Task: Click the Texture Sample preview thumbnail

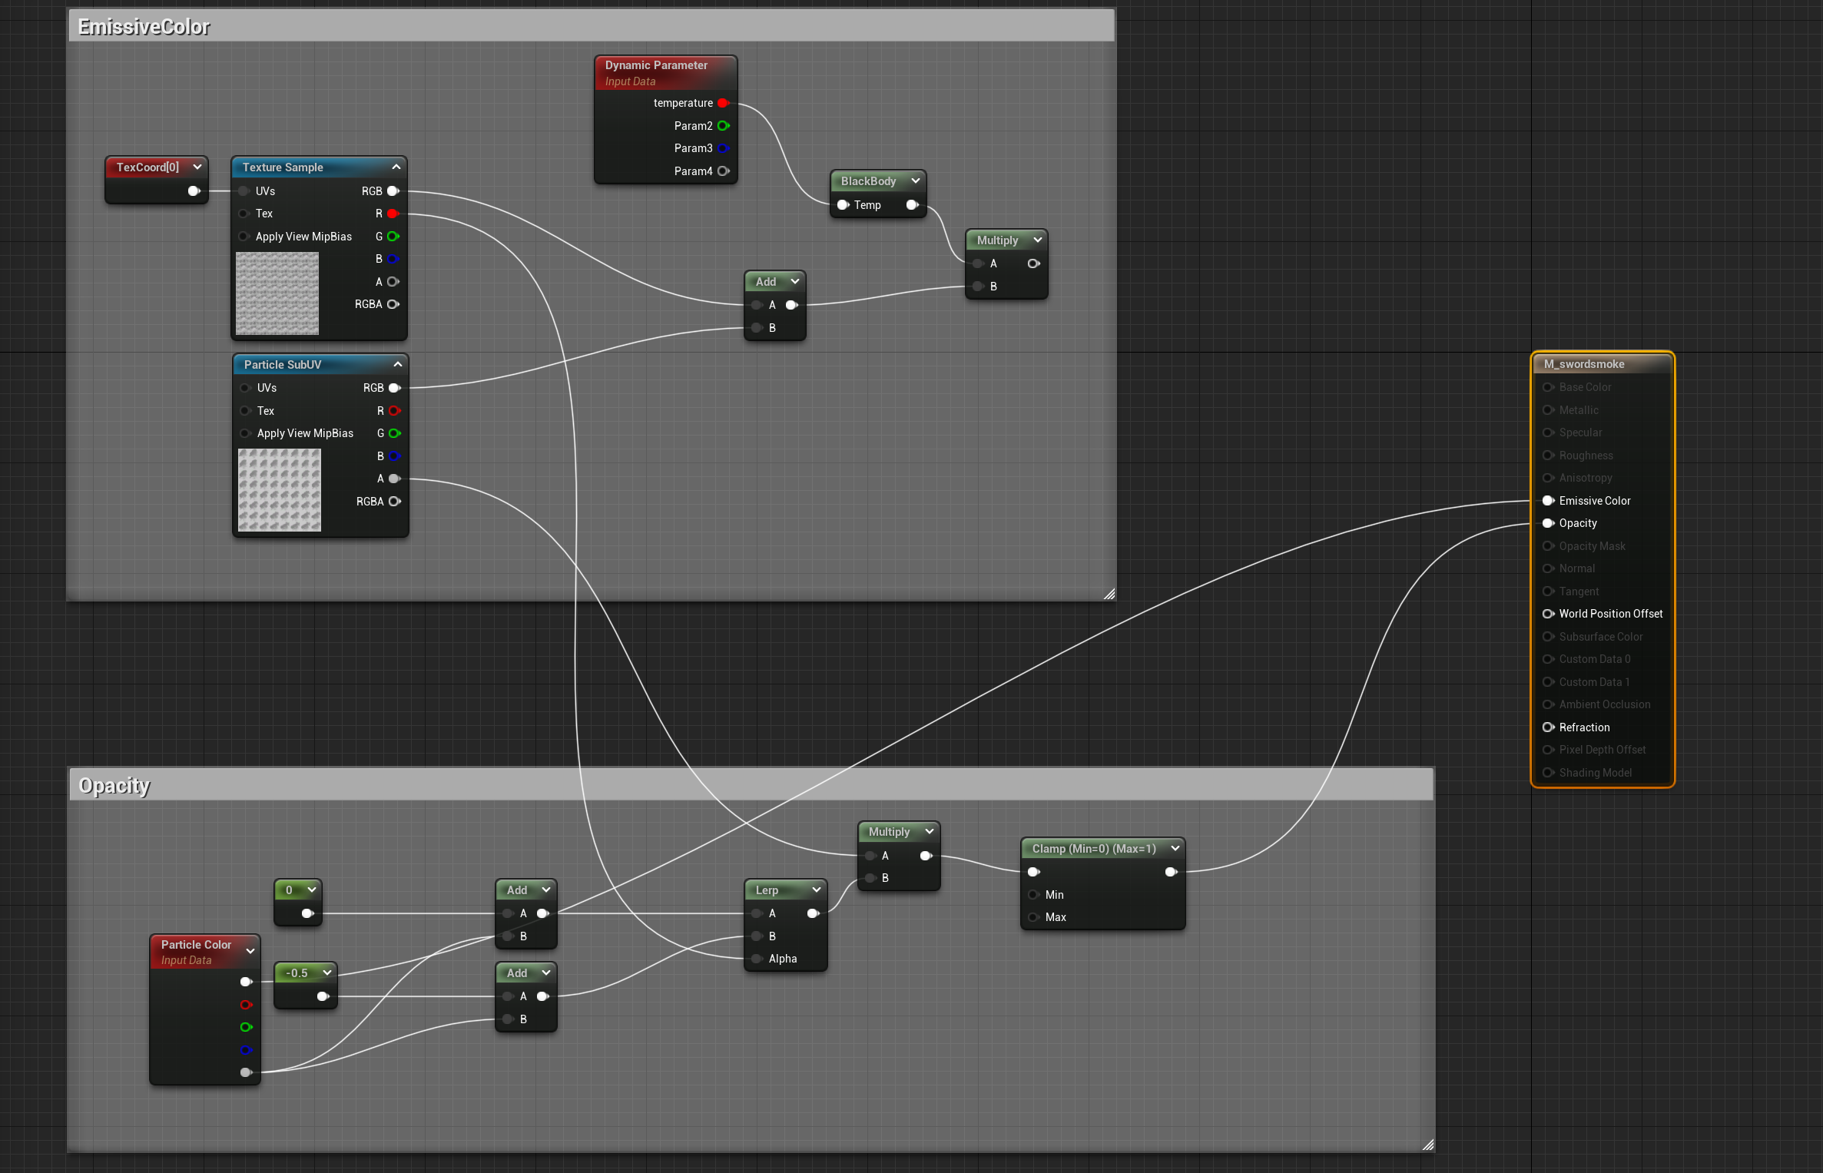Action: [277, 293]
